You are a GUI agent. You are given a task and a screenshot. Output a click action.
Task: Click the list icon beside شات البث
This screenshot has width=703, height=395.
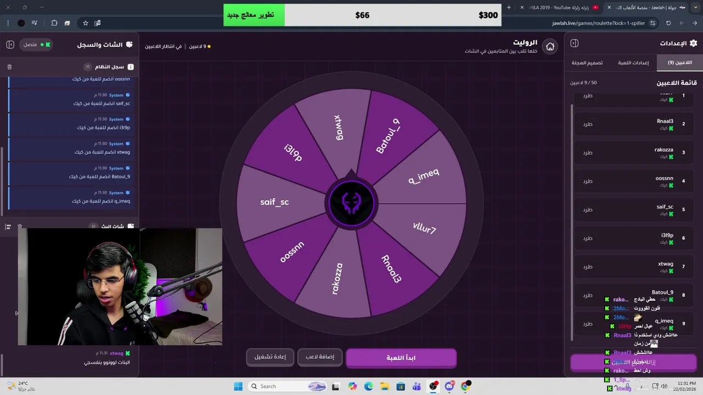tap(8, 227)
